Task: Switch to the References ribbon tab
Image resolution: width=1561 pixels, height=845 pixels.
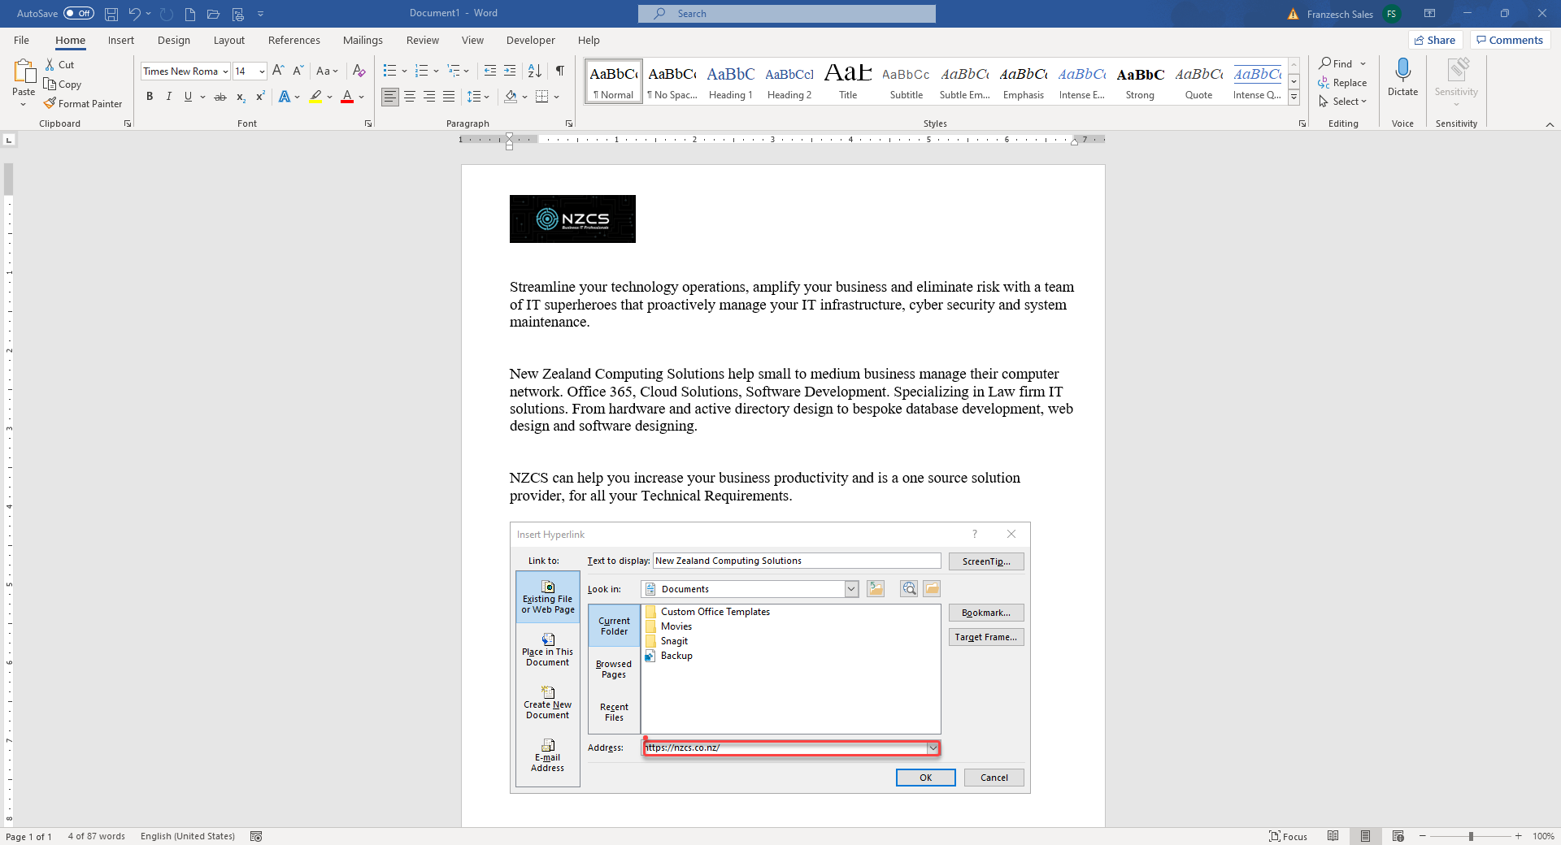Action: click(294, 40)
